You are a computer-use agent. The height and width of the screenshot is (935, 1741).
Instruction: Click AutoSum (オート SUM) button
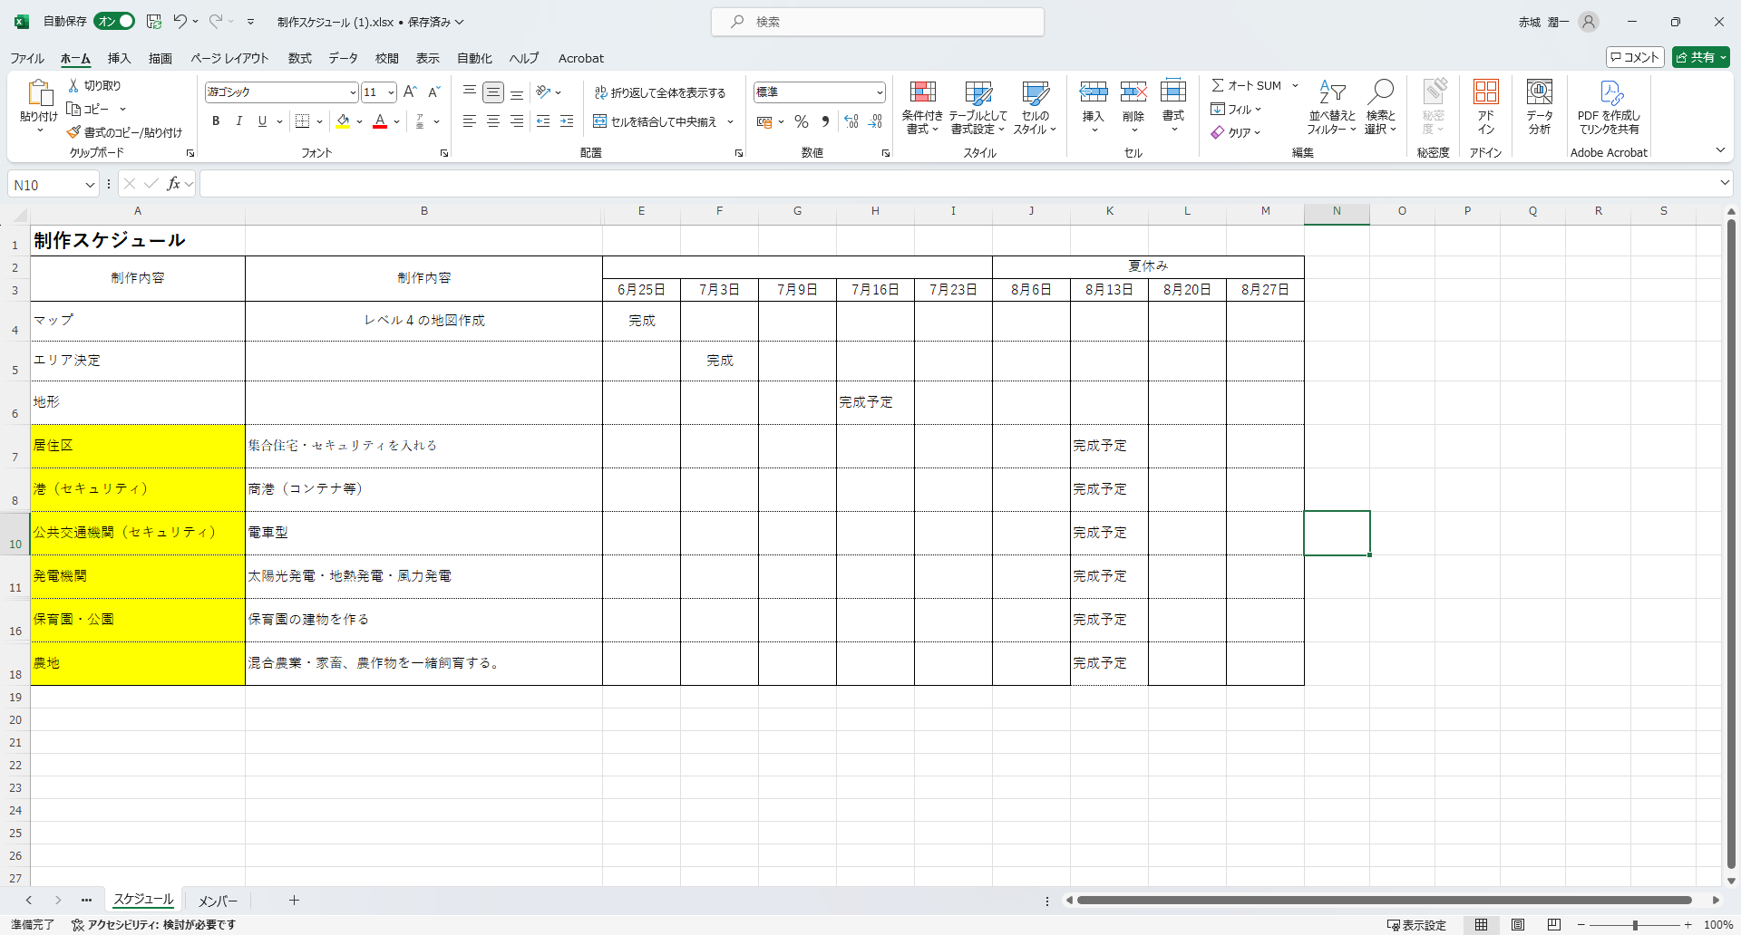click(1247, 85)
